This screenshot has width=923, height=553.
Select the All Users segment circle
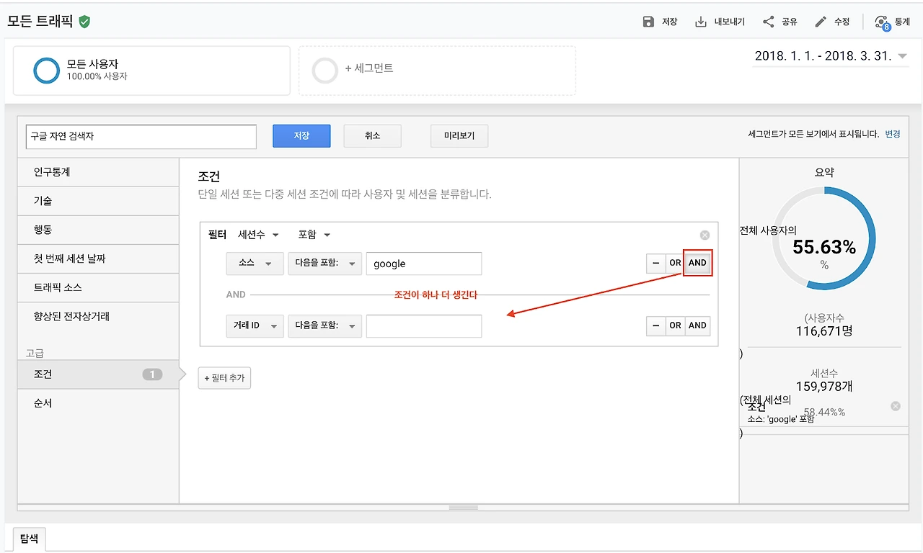tap(46, 71)
